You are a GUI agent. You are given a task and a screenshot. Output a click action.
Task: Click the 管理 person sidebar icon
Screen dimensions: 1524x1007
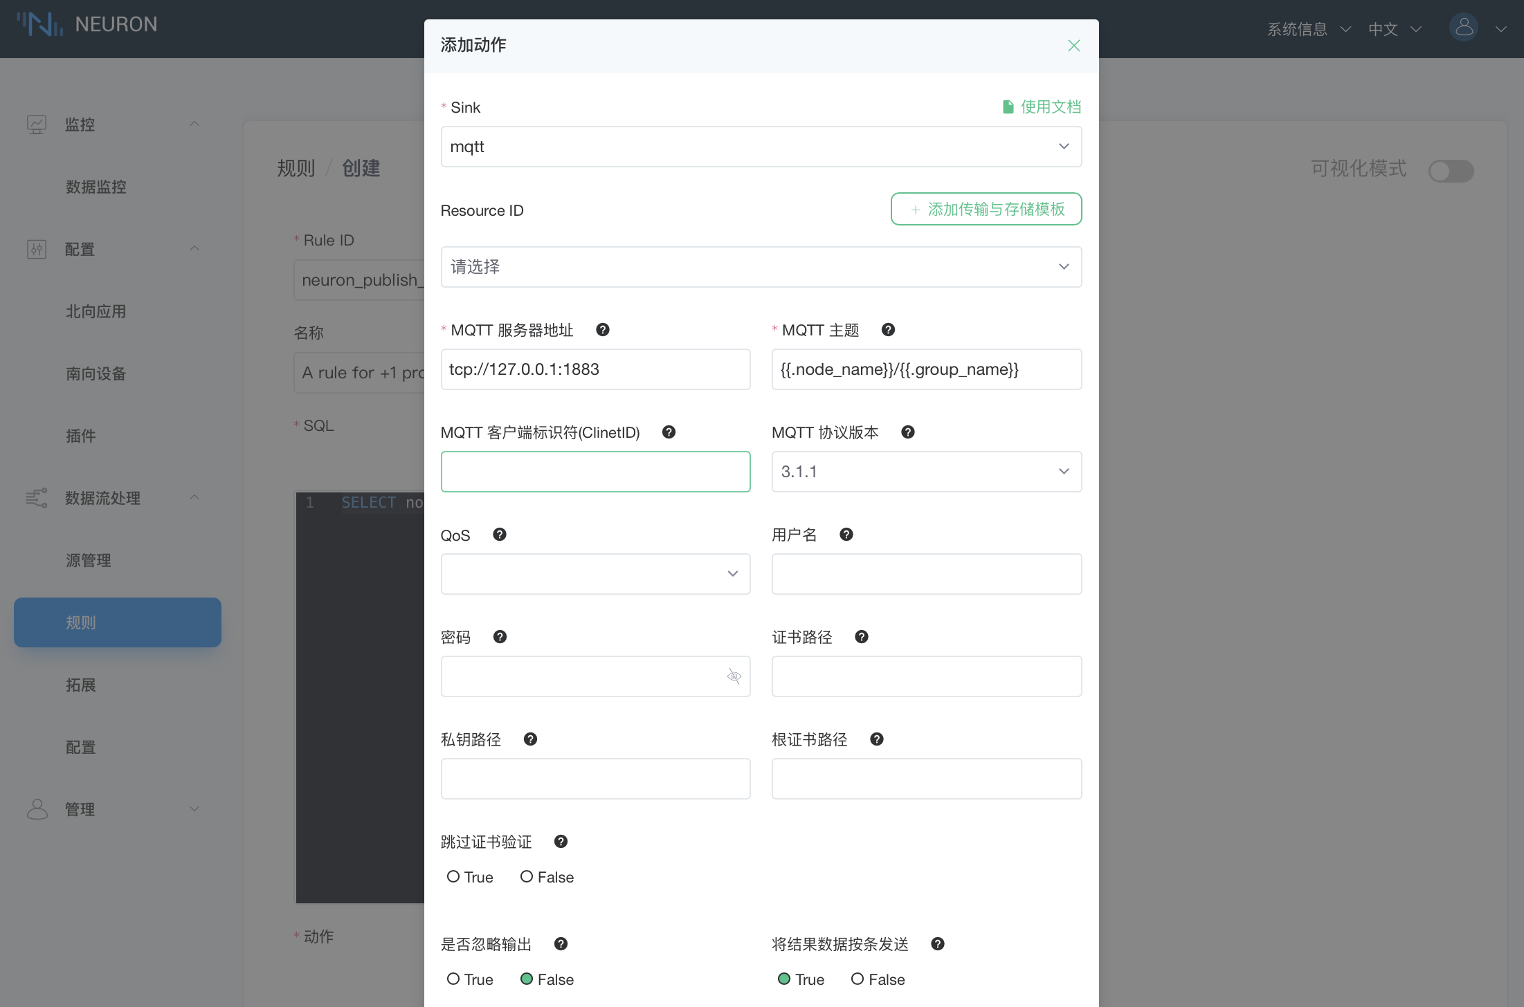click(37, 809)
